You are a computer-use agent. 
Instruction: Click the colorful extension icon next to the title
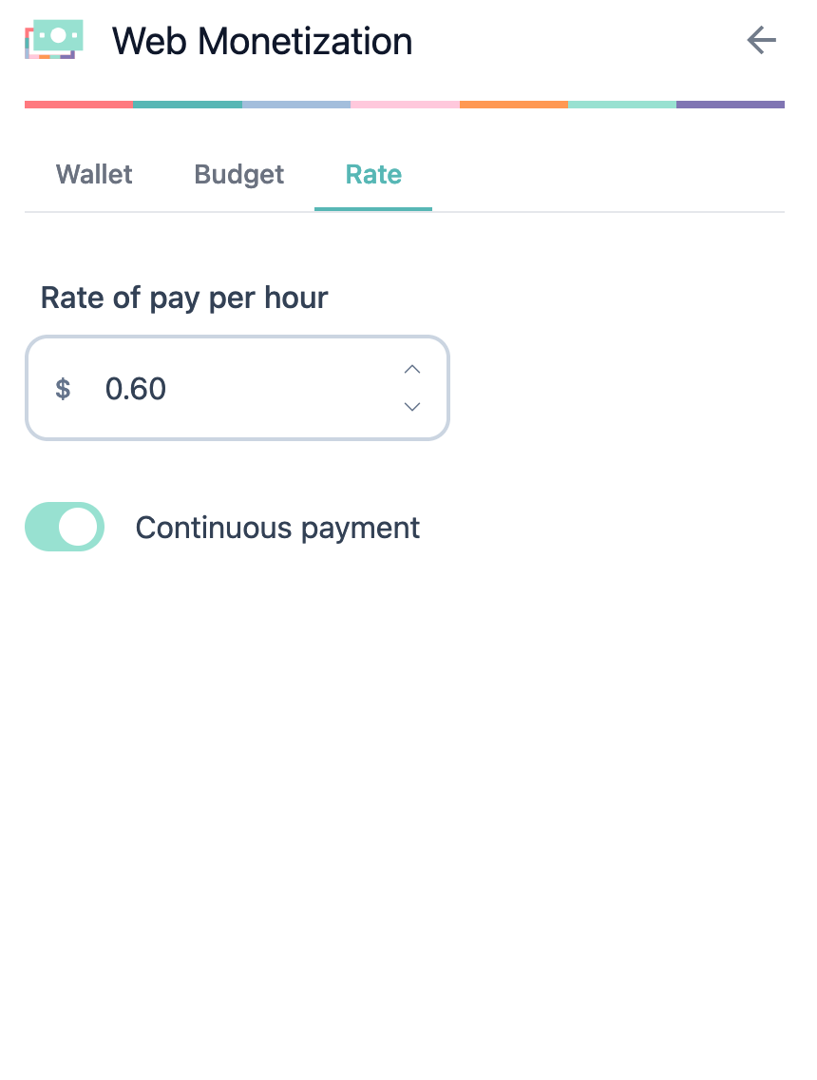[x=54, y=39]
